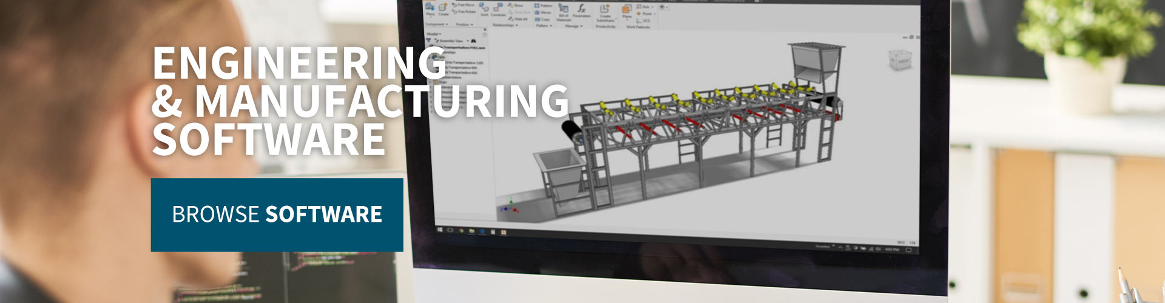
Task: Select the Plane work feature tool
Action: point(627,11)
